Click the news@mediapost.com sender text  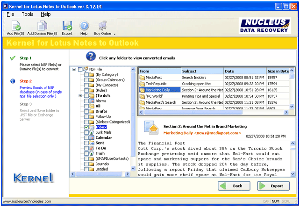coord(218,133)
